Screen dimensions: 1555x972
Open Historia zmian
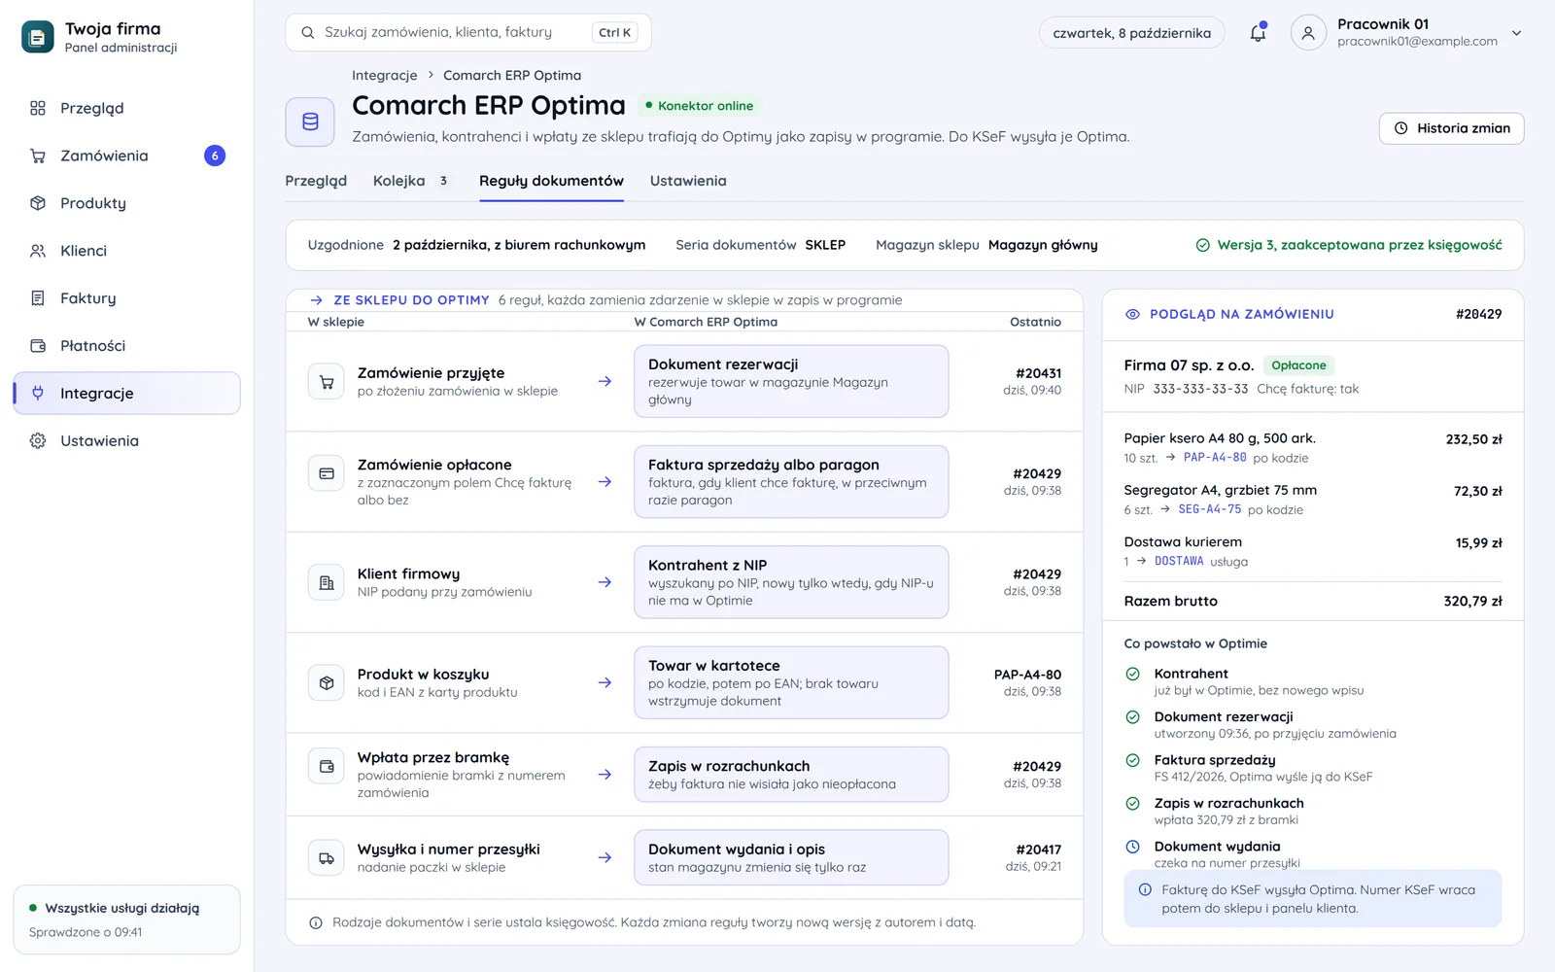1451,128
